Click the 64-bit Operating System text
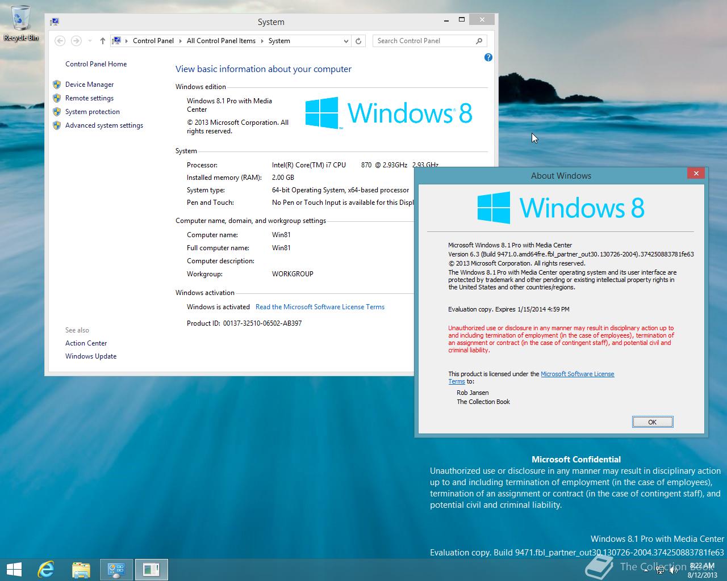This screenshot has width=727, height=581. pyautogui.click(x=340, y=190)
